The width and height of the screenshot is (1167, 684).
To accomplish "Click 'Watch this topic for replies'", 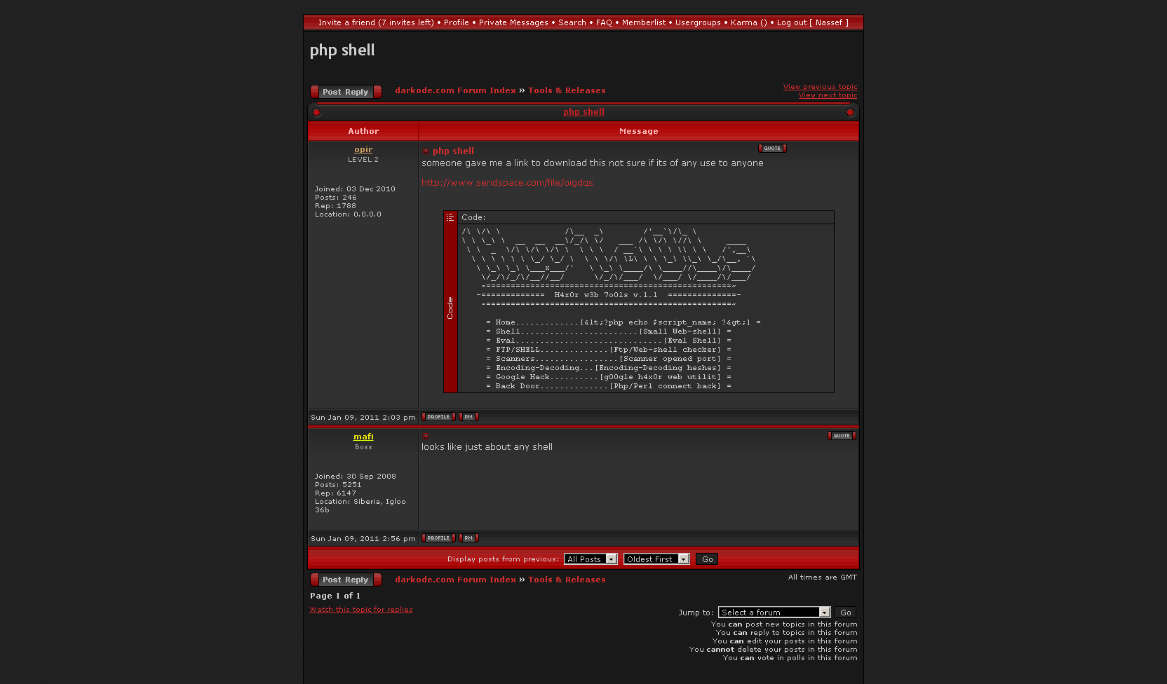I will pos(361,610).
